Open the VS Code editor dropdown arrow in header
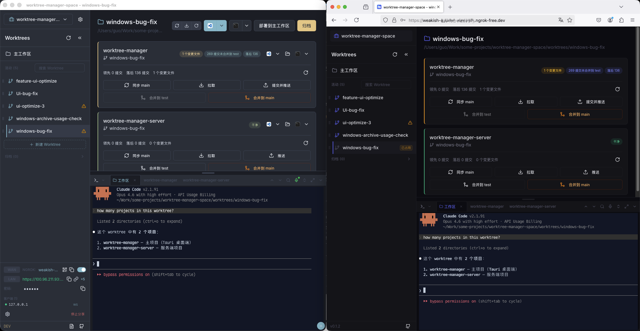 pyautogui.click(x=221, y=26)
